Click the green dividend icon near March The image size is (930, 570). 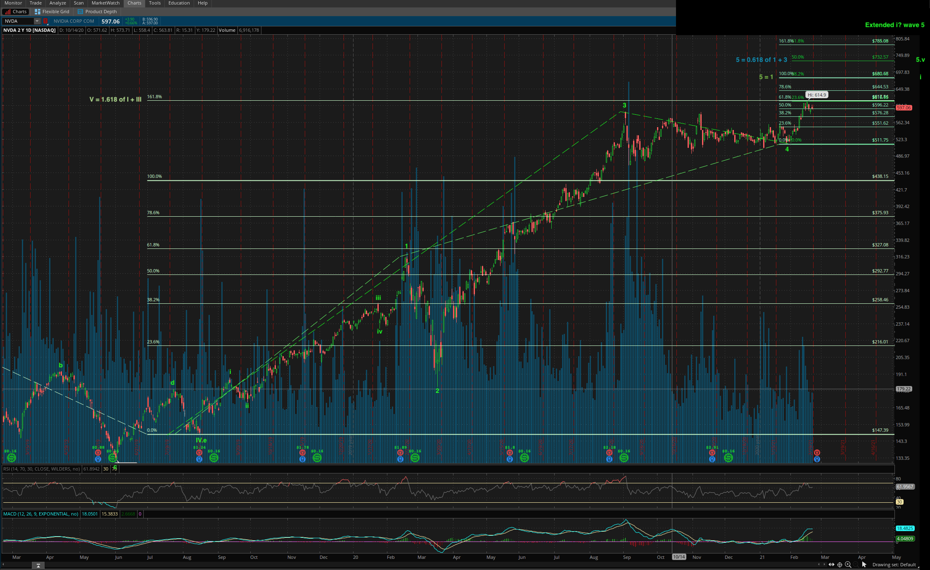[x=12, y=458]
